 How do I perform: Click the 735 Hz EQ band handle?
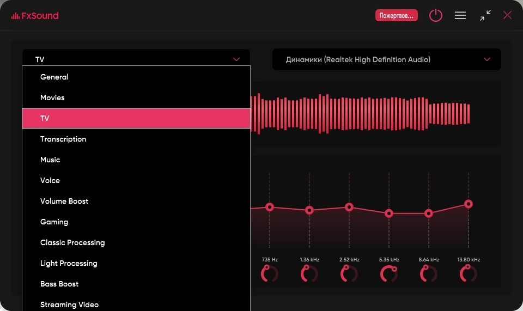(x=270, y=208)
